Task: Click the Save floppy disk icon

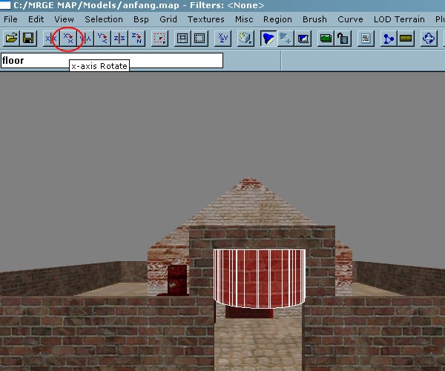Action: [28, 38]
